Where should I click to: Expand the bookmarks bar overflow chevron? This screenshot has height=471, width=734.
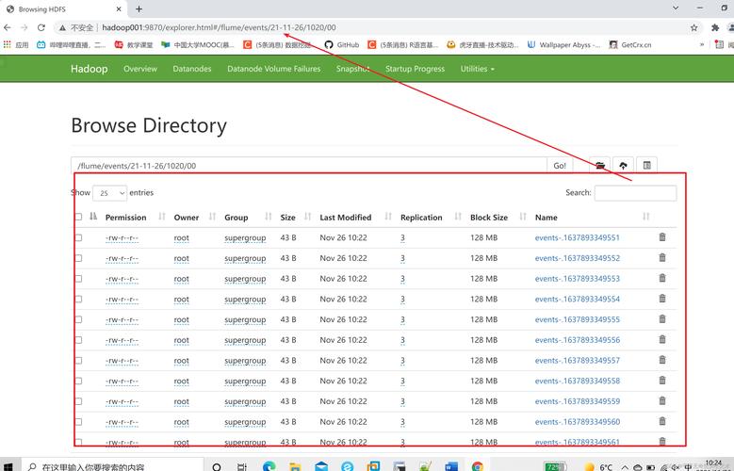pyautogui.click(x=702, y=45)
